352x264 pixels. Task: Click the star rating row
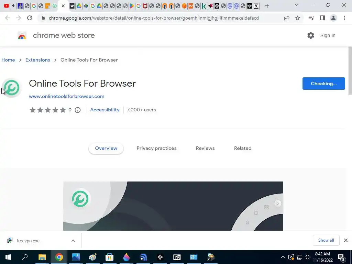point(47,110)
